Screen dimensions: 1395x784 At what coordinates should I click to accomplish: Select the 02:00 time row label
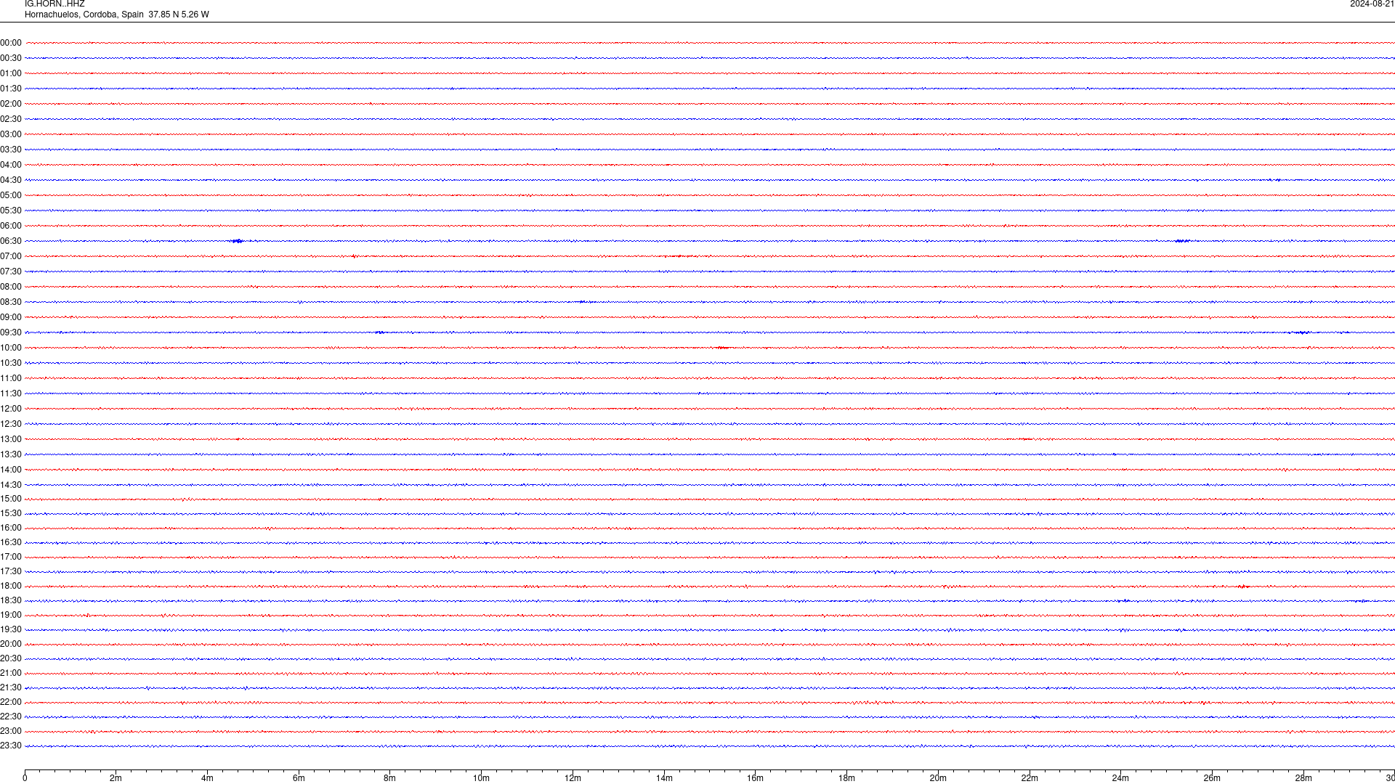11,104
